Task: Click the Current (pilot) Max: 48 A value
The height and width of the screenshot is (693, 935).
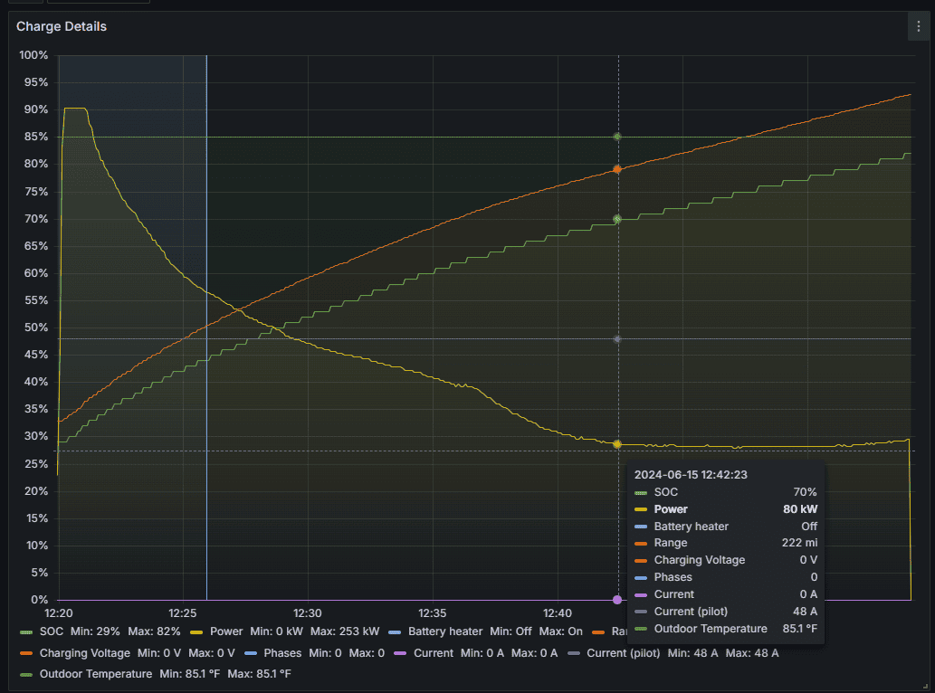Action: pos(752,653)
